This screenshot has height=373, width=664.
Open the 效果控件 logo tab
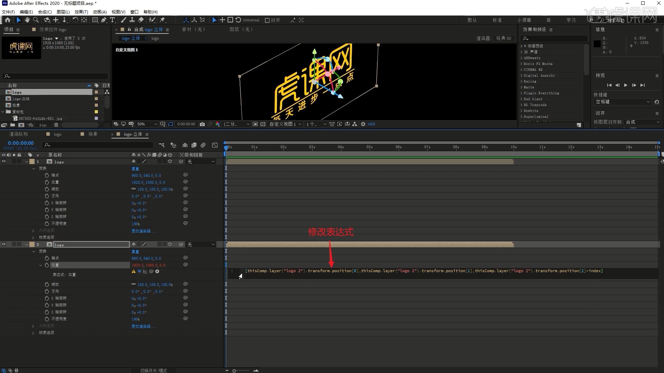coord(53,30)
